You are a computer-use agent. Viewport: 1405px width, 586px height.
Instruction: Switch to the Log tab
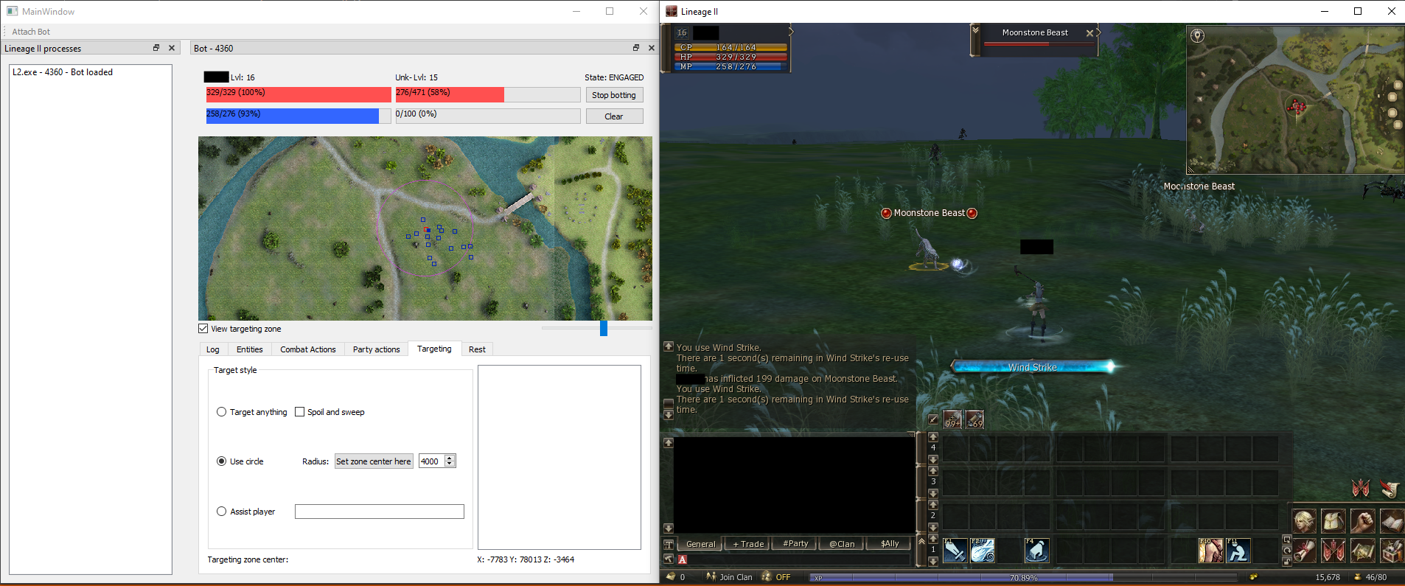pos(213,349)
